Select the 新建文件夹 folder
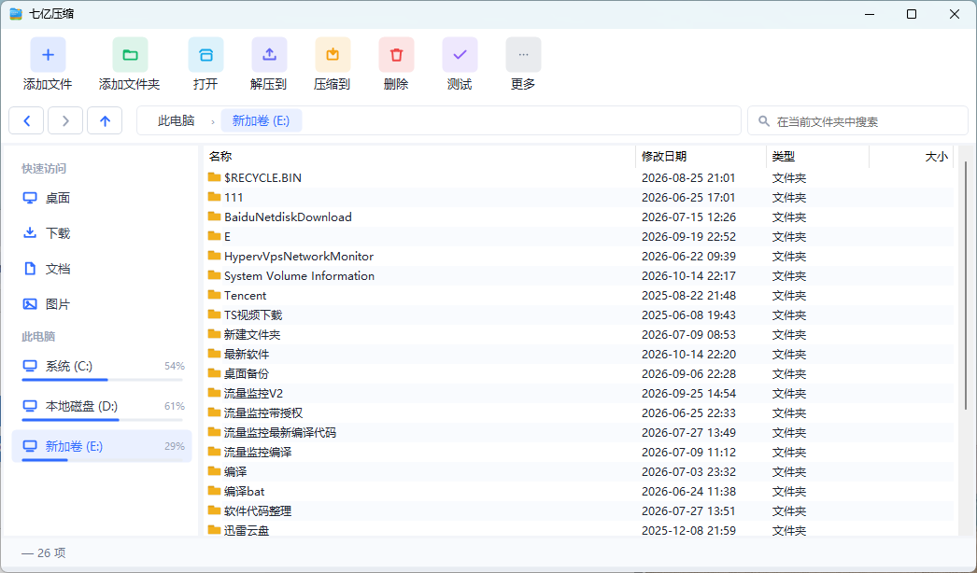Viewport: 977px width, 573px height. [579, 335]
